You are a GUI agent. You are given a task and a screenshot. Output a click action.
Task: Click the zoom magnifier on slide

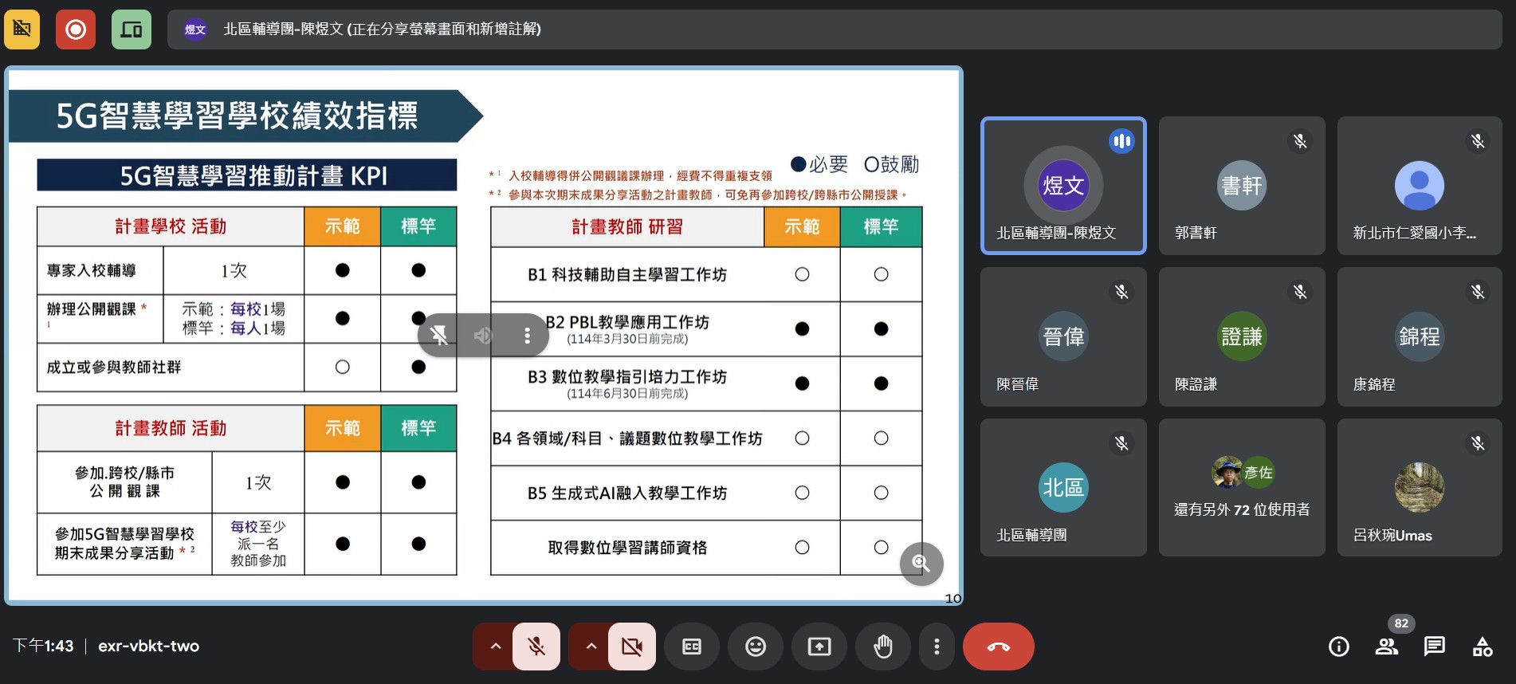921,563
